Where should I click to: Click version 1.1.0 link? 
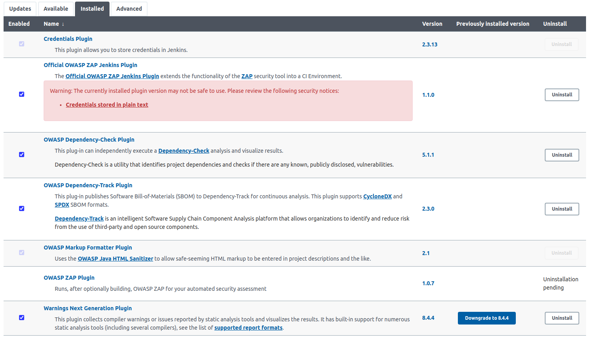tap(428, 95)
